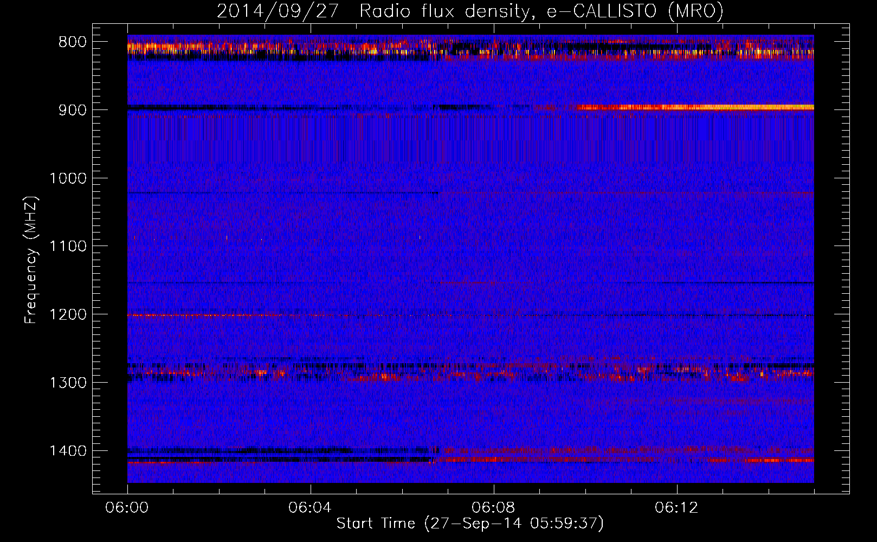Click the '800' frequency axis label
The image size is (877, 542).
[72, 42]
